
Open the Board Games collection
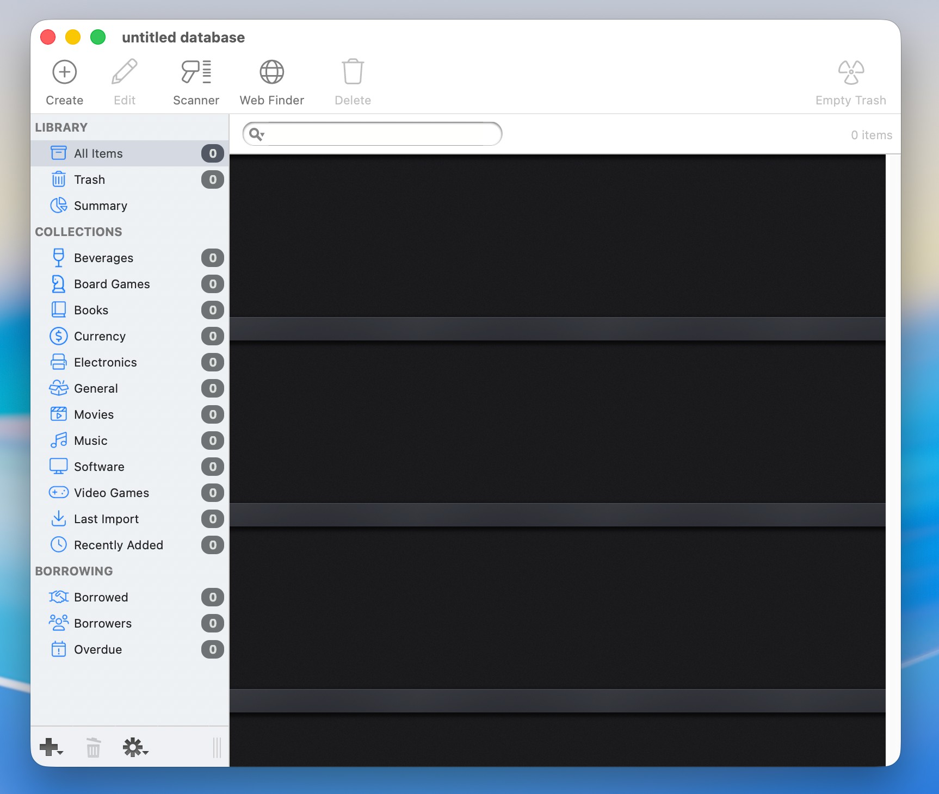coord(112,284)
